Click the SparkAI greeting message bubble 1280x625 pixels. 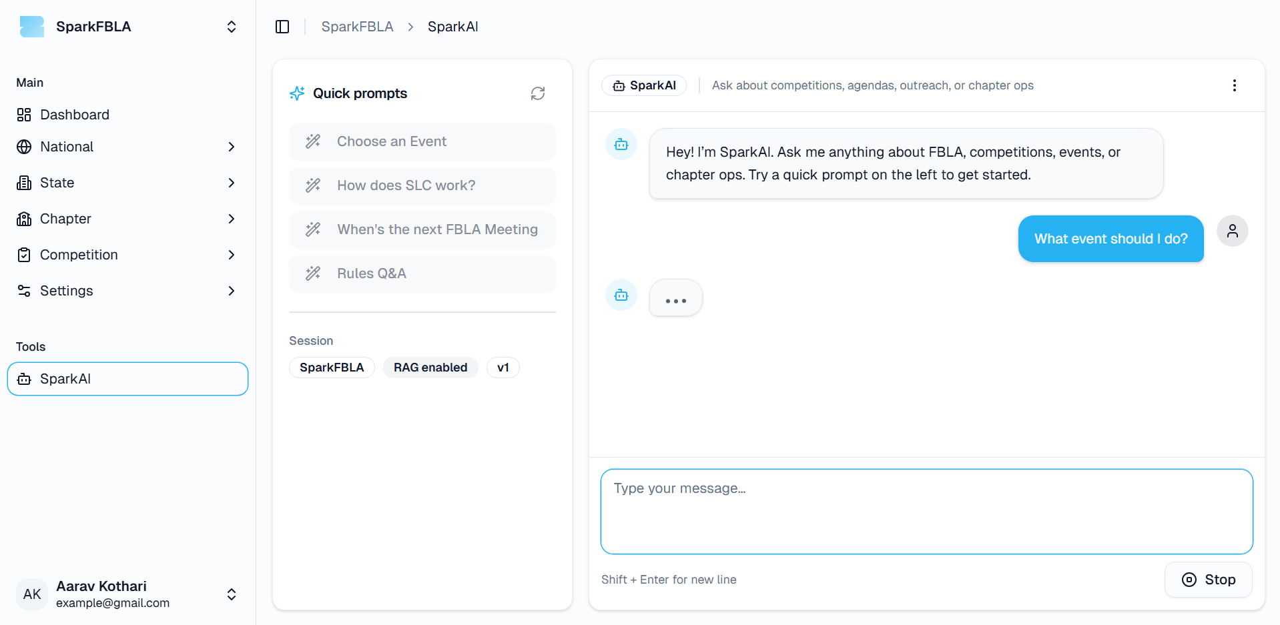point(906,163)
